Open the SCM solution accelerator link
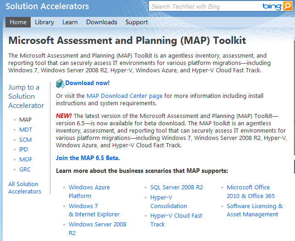This screenshot has height=241, width=295. (25, 140)
